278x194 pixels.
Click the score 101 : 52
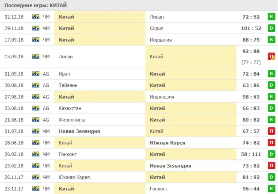click(x=251, y=28)
